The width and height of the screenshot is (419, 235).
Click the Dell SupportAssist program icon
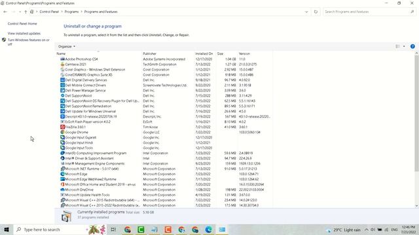coord(63,96)
